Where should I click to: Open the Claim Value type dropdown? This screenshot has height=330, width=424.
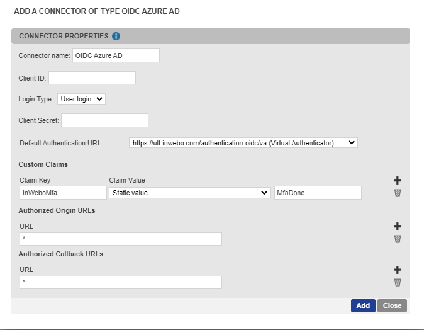[189, 193]
